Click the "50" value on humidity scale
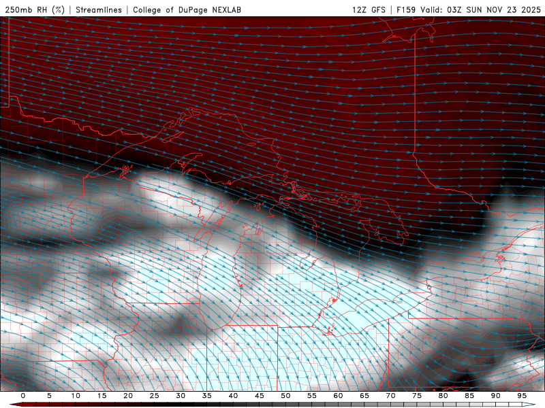Image resolution: width=545 pixels, height=408 pixels. click(285, 396)
